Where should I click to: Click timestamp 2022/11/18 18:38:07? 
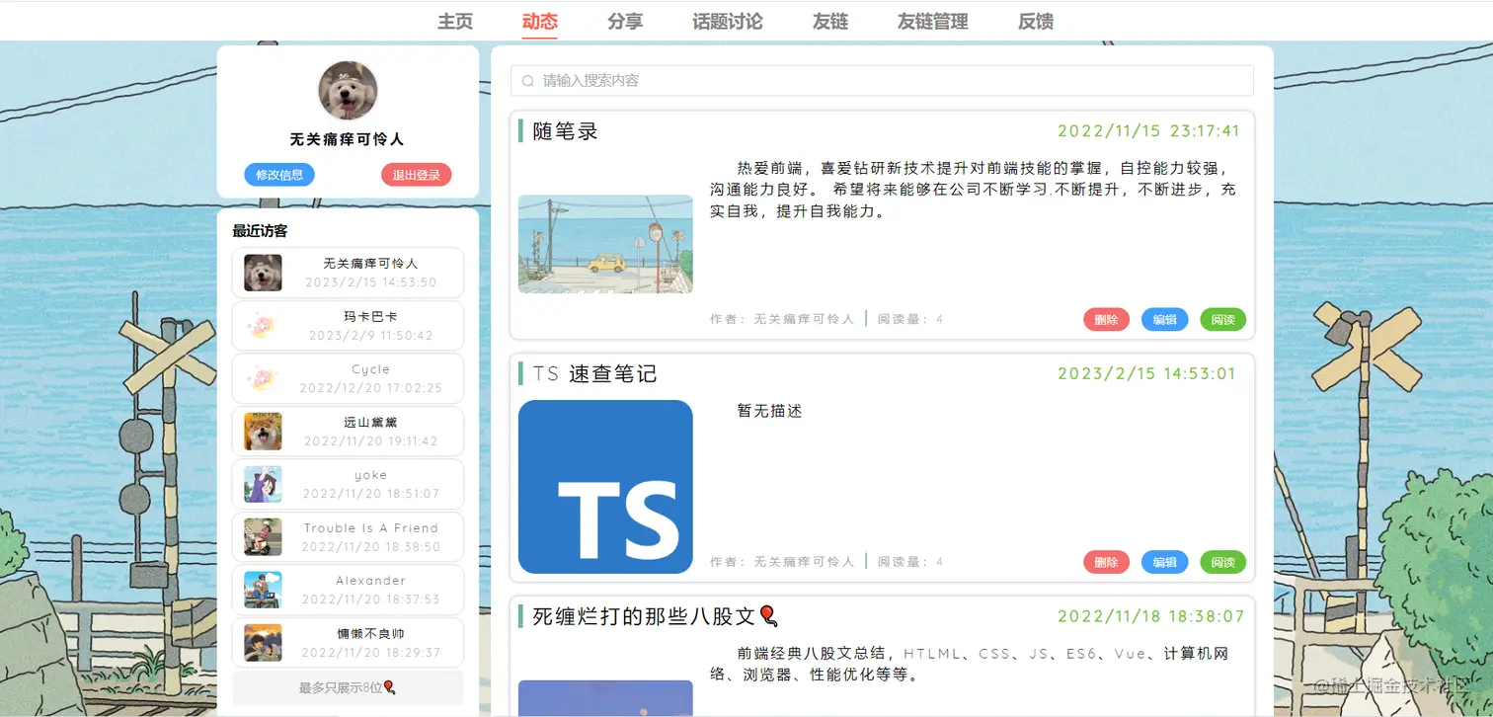pos(1150,616)
